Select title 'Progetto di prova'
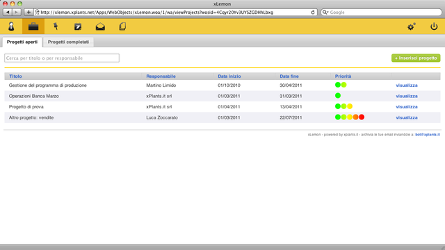Screen dimensions: 445x250 pos(26,107)
